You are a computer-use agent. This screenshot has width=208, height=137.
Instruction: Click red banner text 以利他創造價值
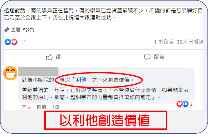[x=105, y=120]
